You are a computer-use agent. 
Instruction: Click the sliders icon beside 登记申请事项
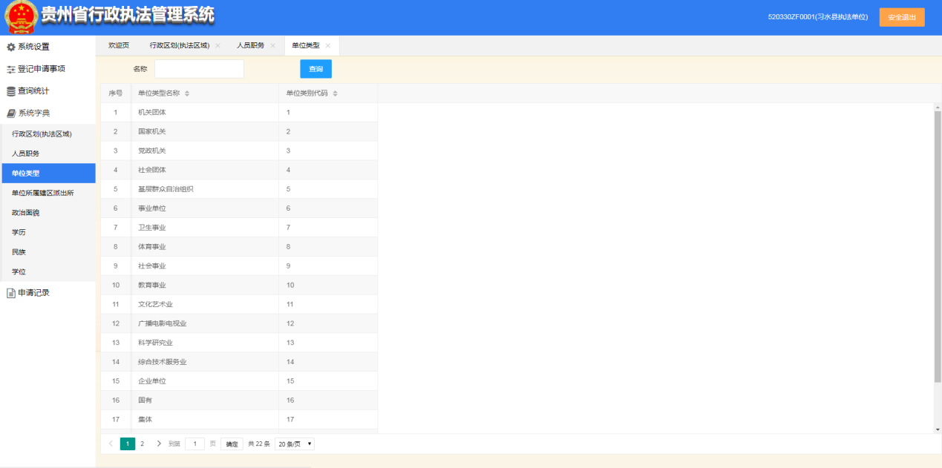(x=11, y=69)
